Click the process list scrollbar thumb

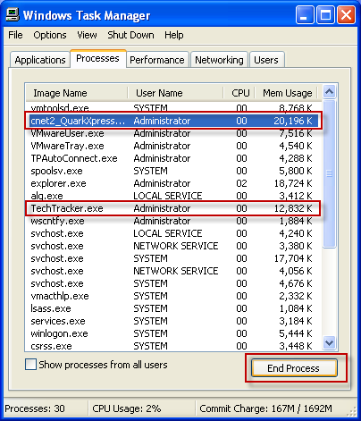[x=330, y=173]
